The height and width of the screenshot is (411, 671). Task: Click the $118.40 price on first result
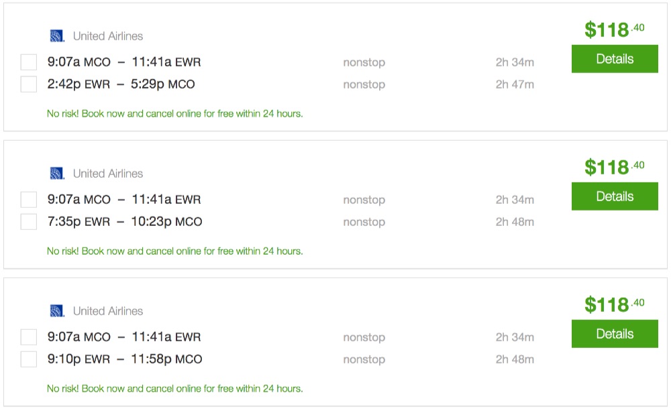(613, 30)
